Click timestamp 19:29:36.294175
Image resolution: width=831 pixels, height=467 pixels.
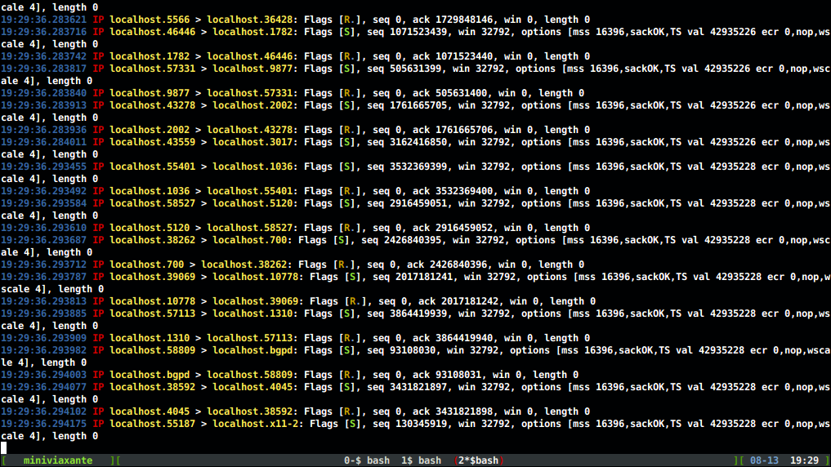coord(43,424)
